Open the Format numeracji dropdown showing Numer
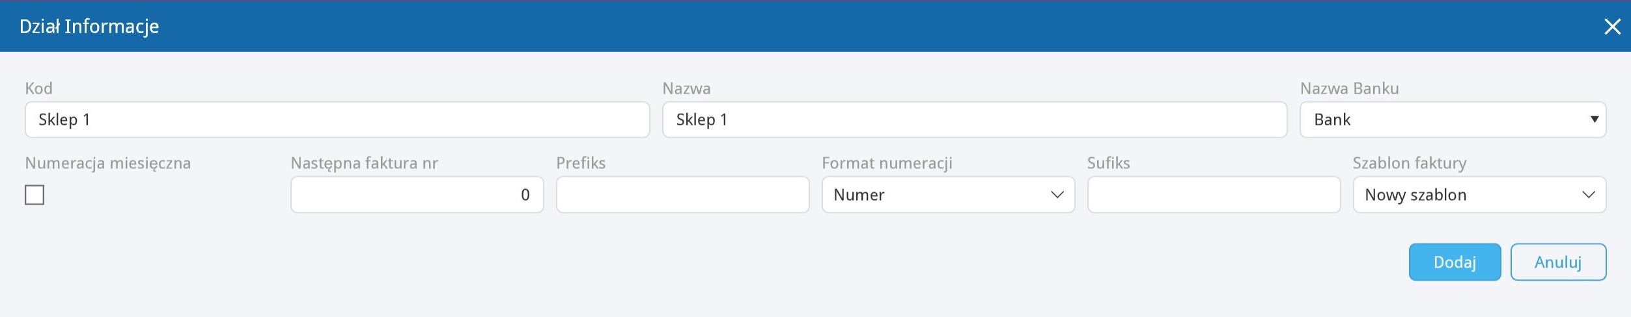The height and width of the screenshot is (317, 1631). pyautogui.click(x=948, y=195)
